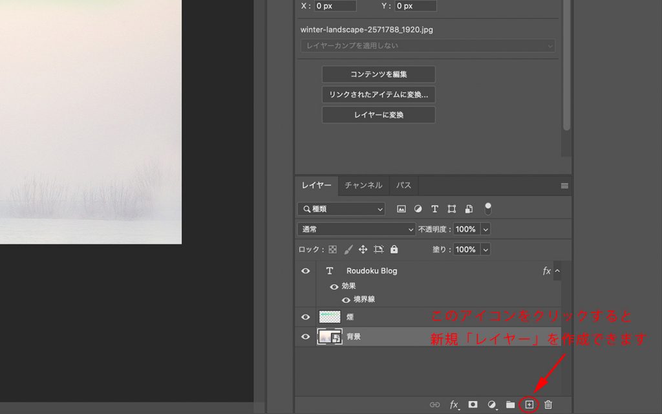This screenshot has height=414, width=662.
Task: Hide the 煙 layer
Action: (306, 317)
